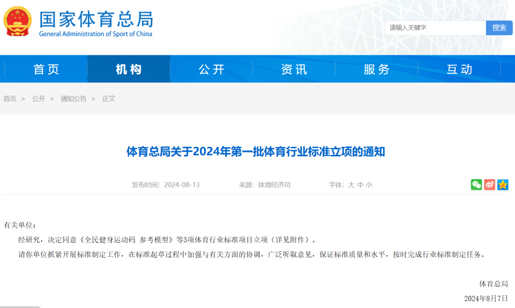Image resolution: width=515 pixels, height=308 pixels.
Task: Click the horizontal scrollbar at page bottom
Action: tap(20, 307)
